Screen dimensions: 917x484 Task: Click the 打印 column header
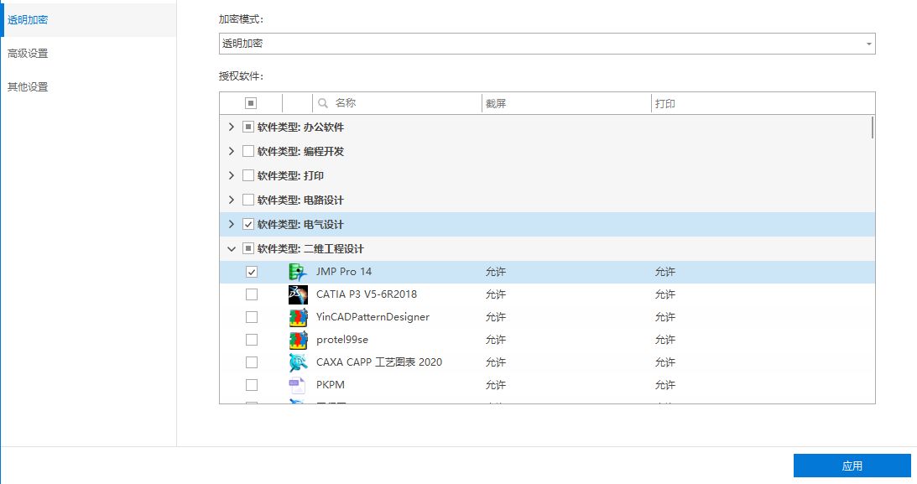click(x=763, y=103)
